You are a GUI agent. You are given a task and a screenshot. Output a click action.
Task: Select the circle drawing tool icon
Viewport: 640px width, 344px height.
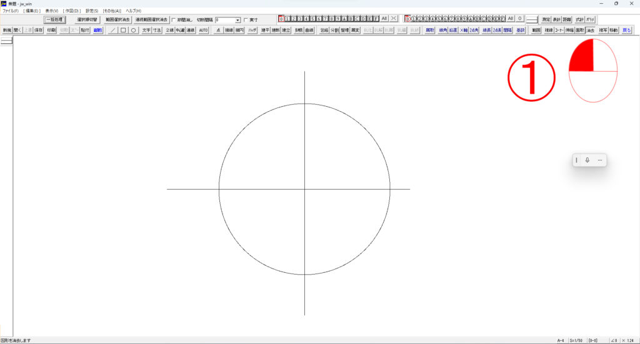133,30
